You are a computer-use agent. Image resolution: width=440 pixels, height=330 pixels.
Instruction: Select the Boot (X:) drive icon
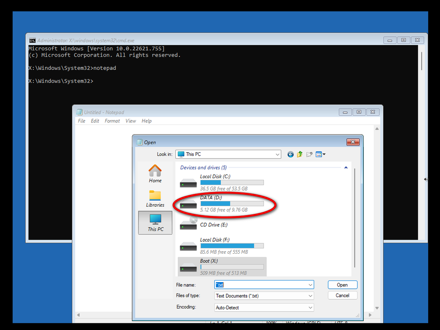tap(188, 268)
